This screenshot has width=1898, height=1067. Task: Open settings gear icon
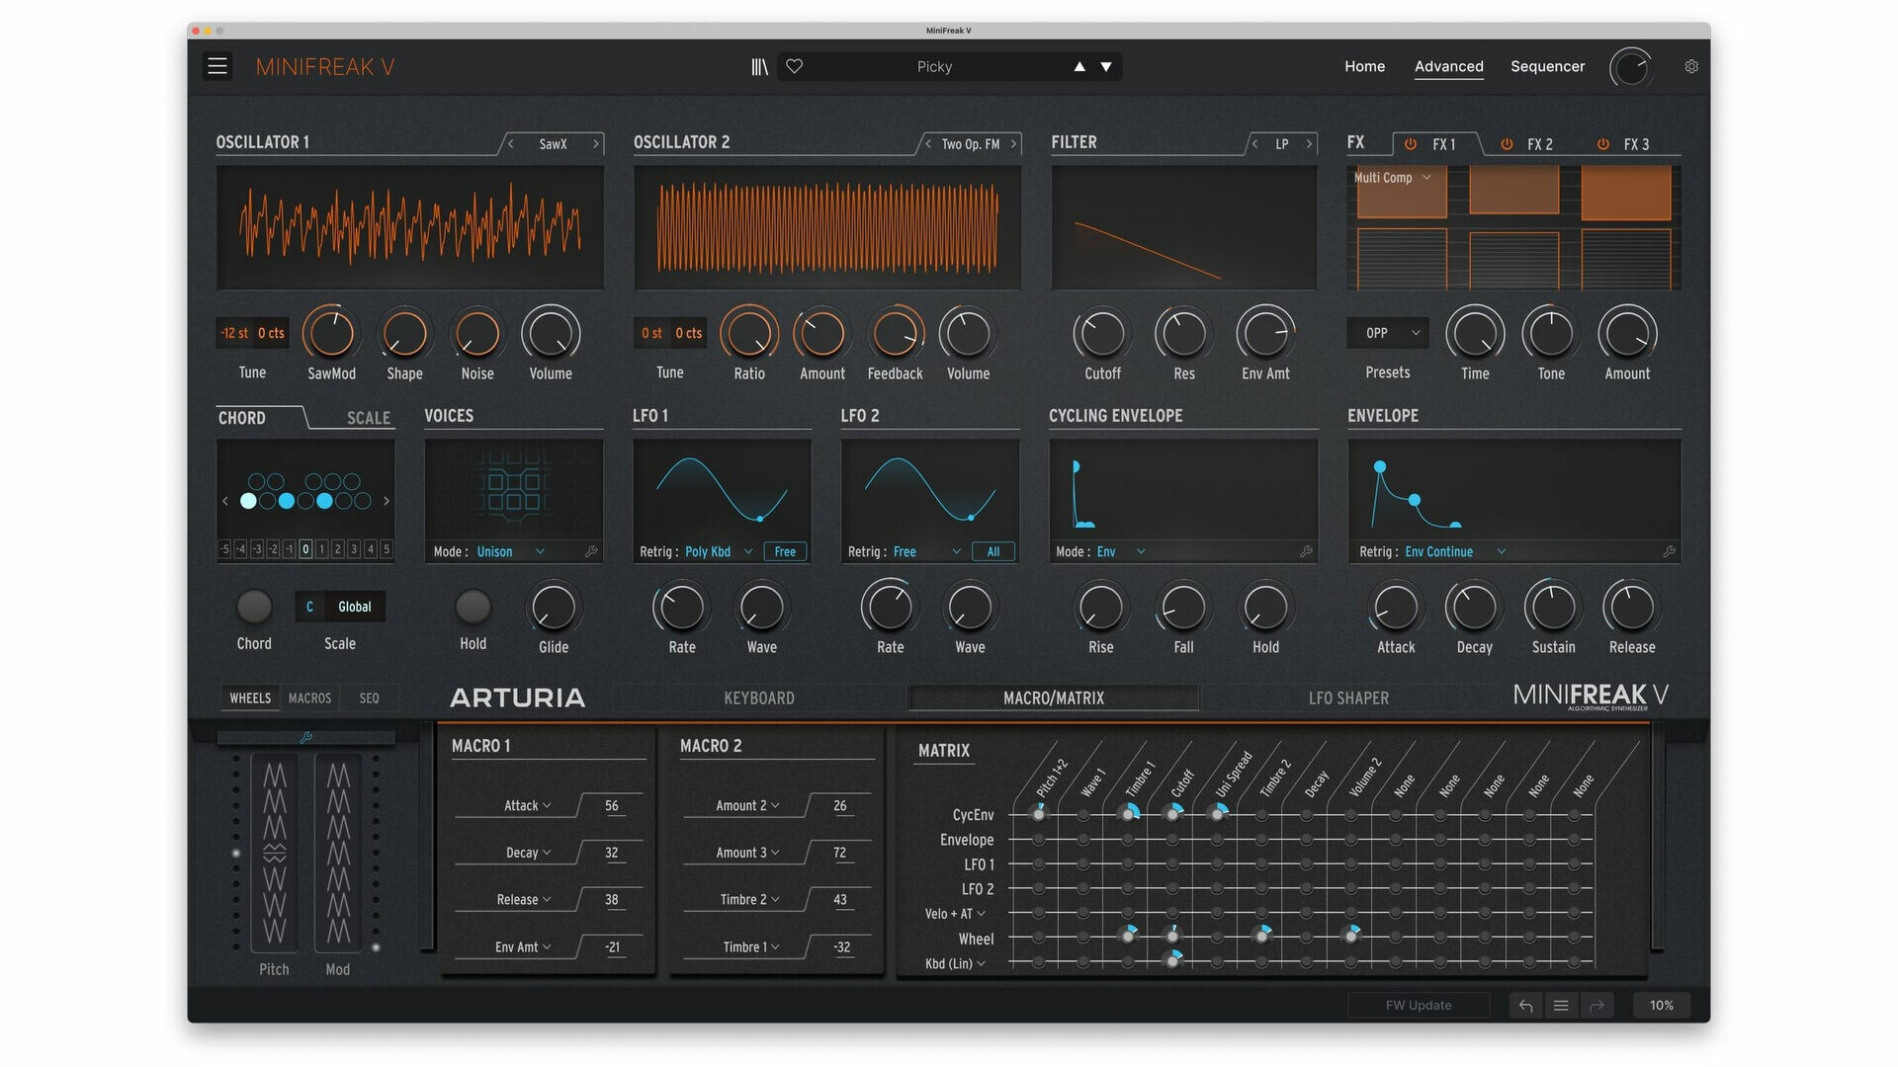pos(1691,66)
